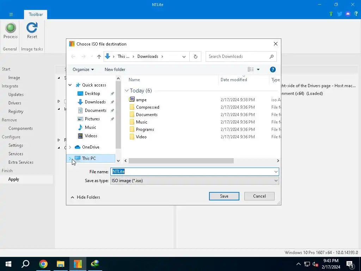Click Hide Folders toggle
This screenshot has width=361, height=271.
click(85, 197)
